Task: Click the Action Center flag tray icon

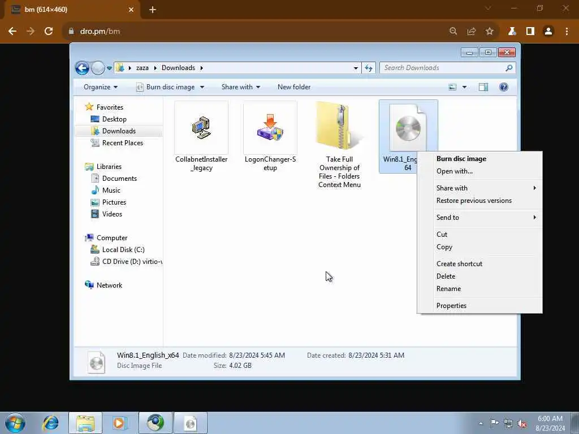Action: (x=494, y=423)
